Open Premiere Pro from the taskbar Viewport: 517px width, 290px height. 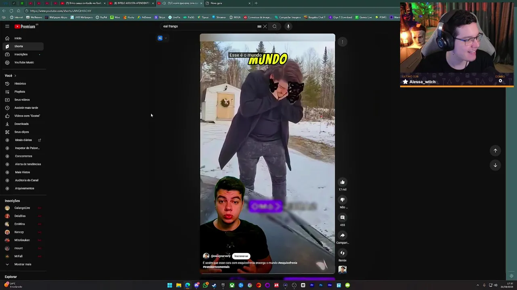(312, 286)
